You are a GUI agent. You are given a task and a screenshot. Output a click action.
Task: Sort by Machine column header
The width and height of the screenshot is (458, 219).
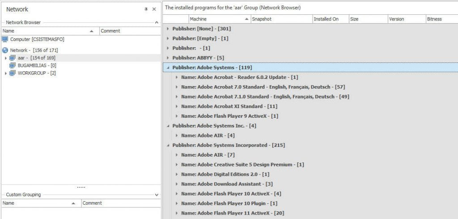tap(217, 19)
